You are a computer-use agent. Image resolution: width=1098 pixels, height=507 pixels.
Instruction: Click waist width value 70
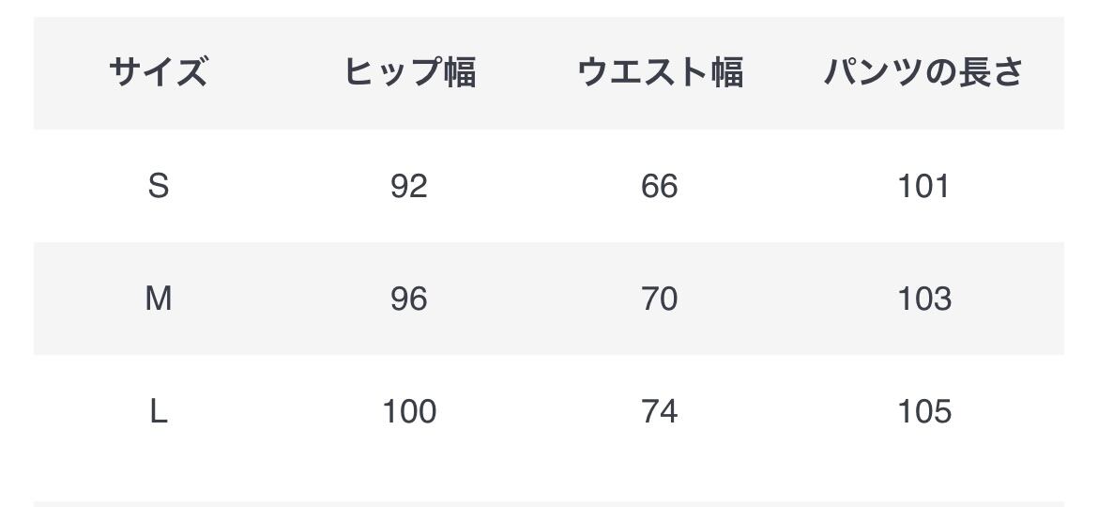click(660, 299)
